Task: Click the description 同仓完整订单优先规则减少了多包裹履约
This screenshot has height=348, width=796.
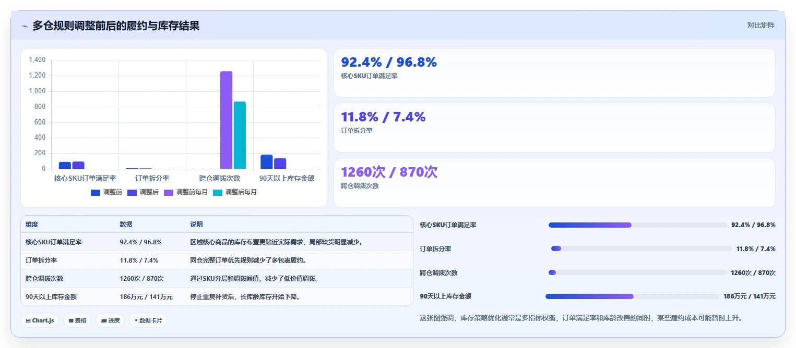Action: (250, 260)
